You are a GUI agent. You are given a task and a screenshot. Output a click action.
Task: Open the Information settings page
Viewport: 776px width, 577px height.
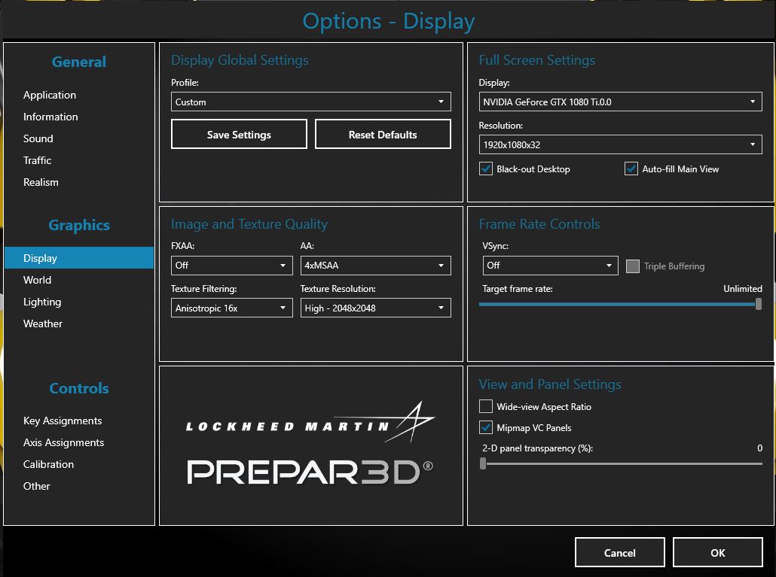(x=50, y=117)
